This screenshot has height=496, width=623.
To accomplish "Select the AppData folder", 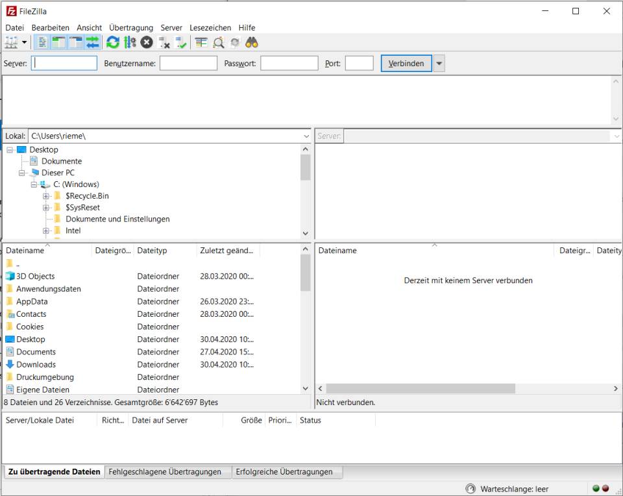I will [x=32, y=302].
